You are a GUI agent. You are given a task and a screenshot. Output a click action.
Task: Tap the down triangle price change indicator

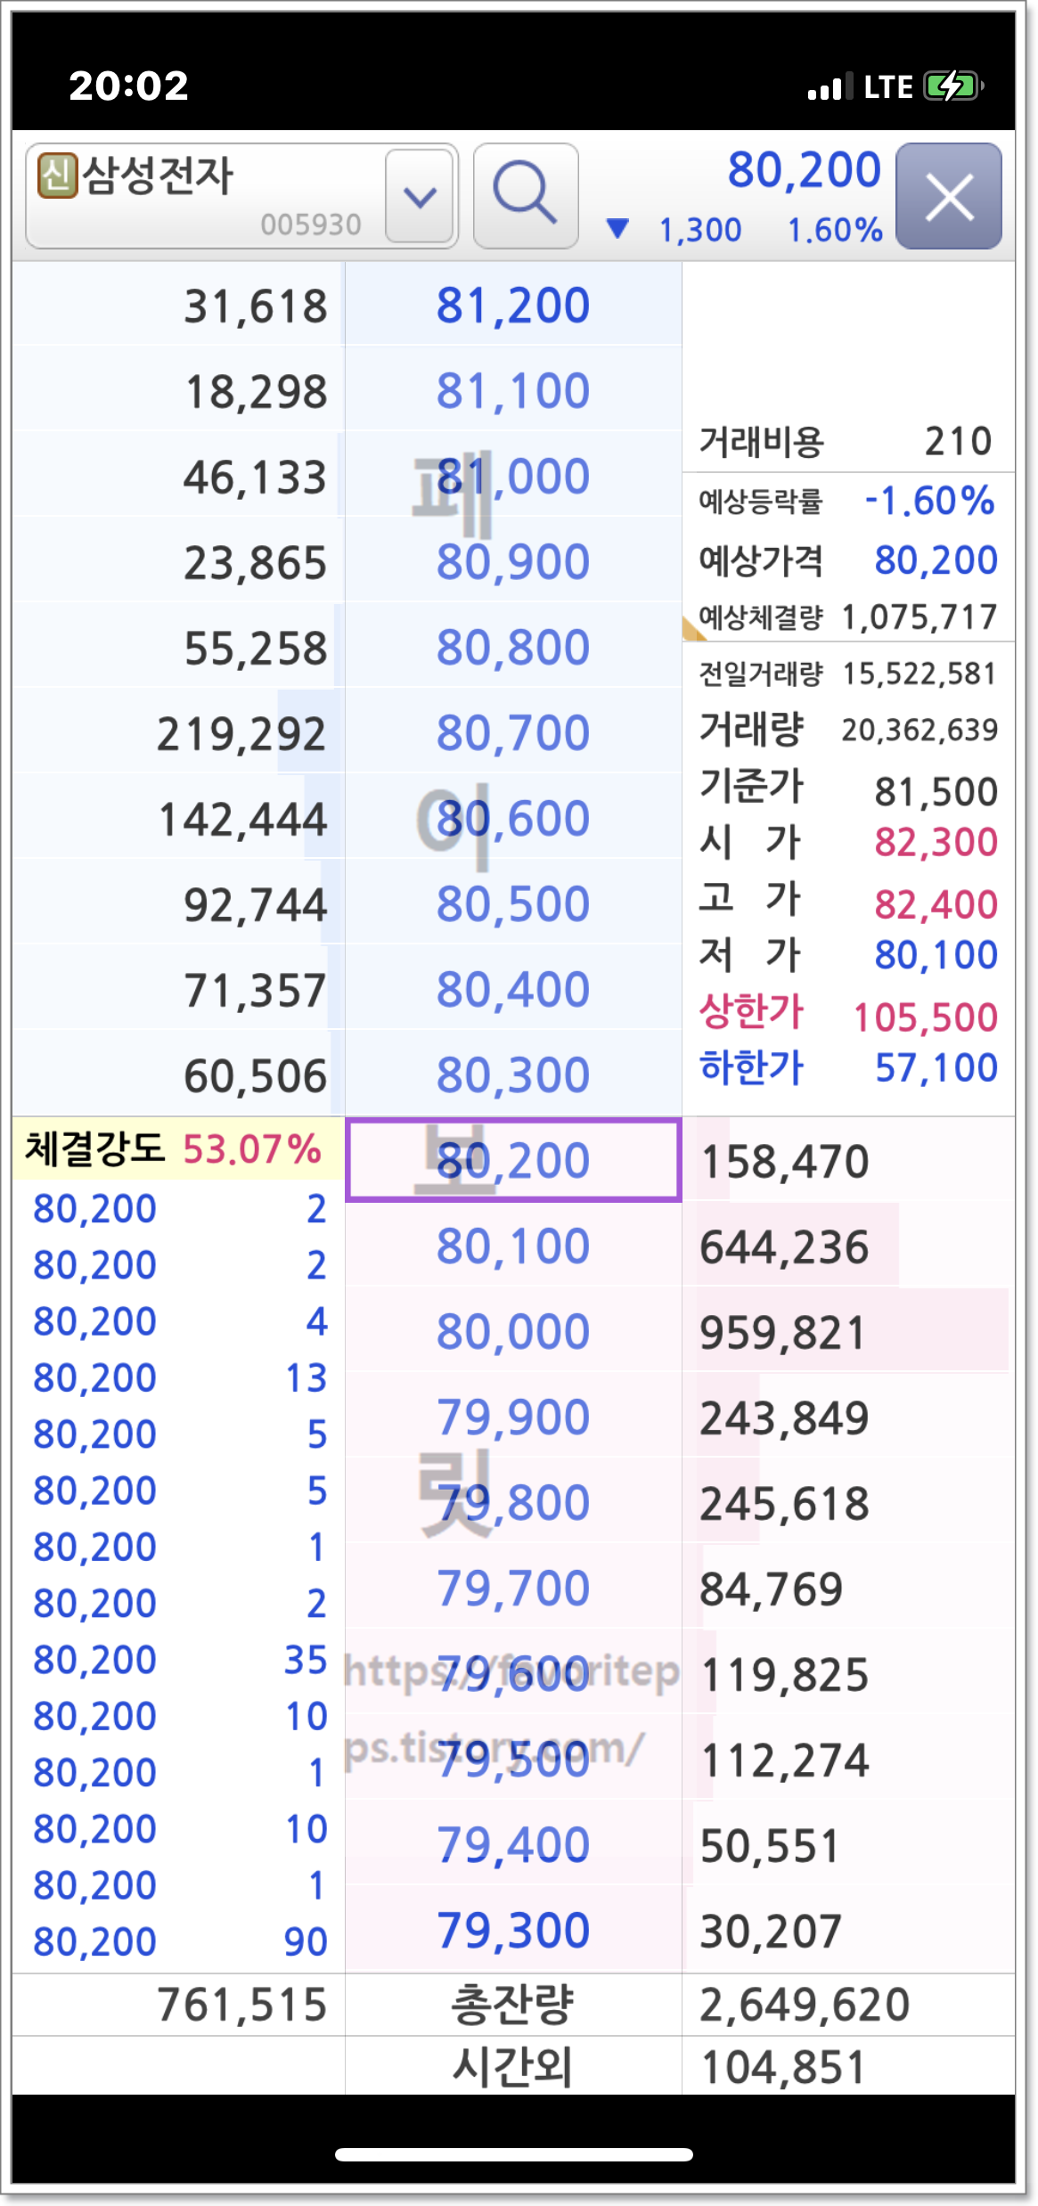(617, 229)
